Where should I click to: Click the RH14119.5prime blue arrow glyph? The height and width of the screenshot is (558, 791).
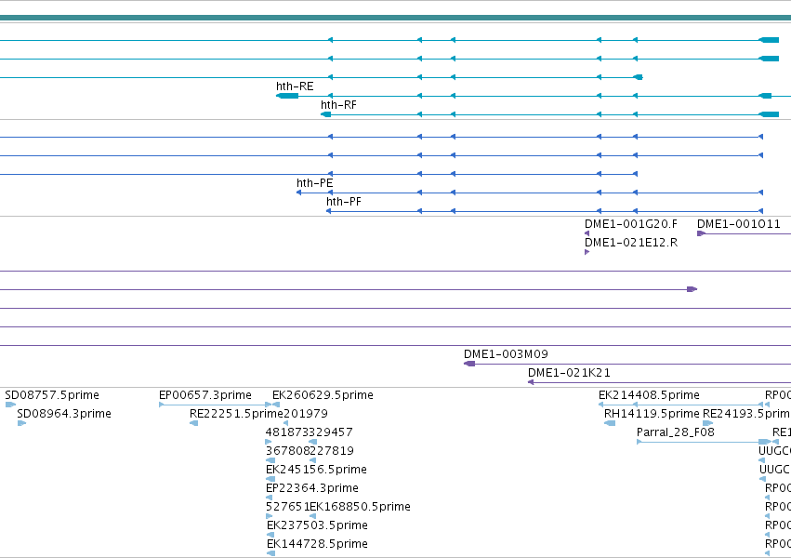[x=610, y=423]
